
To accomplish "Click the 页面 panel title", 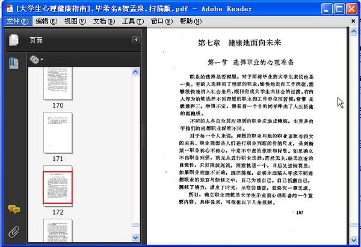I will (36, 40).
